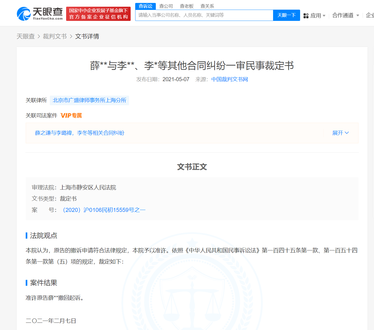Viewport: 374px width, 330px height.
Task: Select the 查诉讼 search tab
Action: pyautogui.click(x=145, y=6)
